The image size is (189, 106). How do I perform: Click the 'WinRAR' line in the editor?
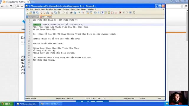48,43
